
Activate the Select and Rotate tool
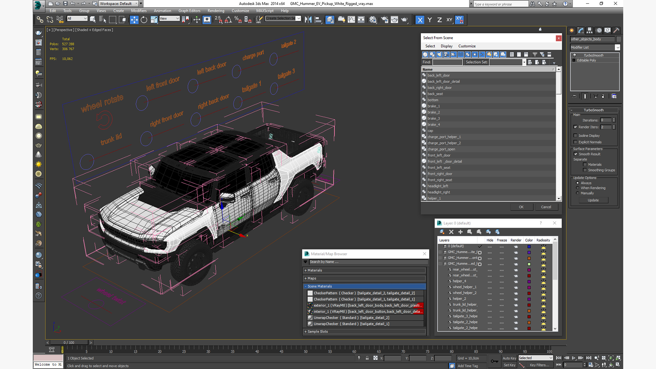click(144, 20)
